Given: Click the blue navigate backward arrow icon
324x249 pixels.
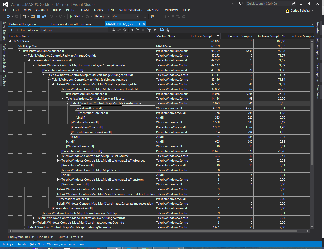Looking at the screenshot, I should click(8, 16).
